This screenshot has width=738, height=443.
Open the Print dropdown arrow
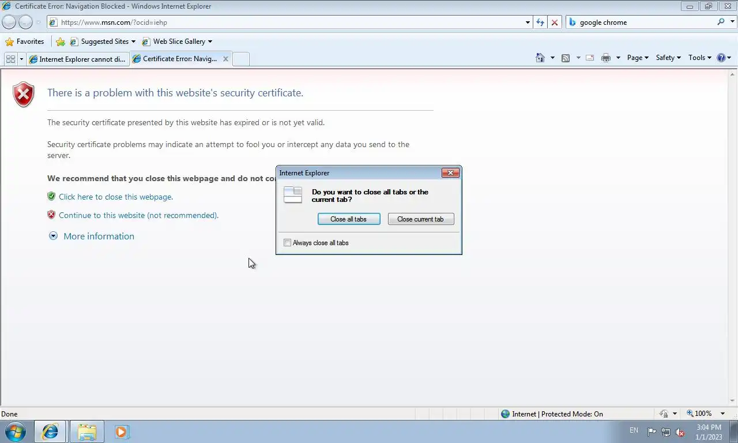click(618, 58)
